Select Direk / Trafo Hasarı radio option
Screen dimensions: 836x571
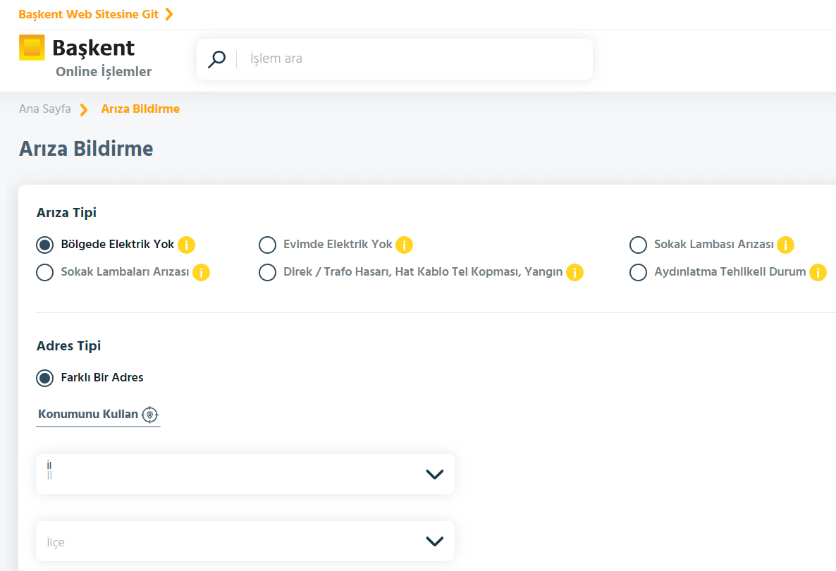click(267, 273)
